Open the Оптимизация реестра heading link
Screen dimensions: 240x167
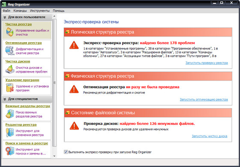[24, 43]
